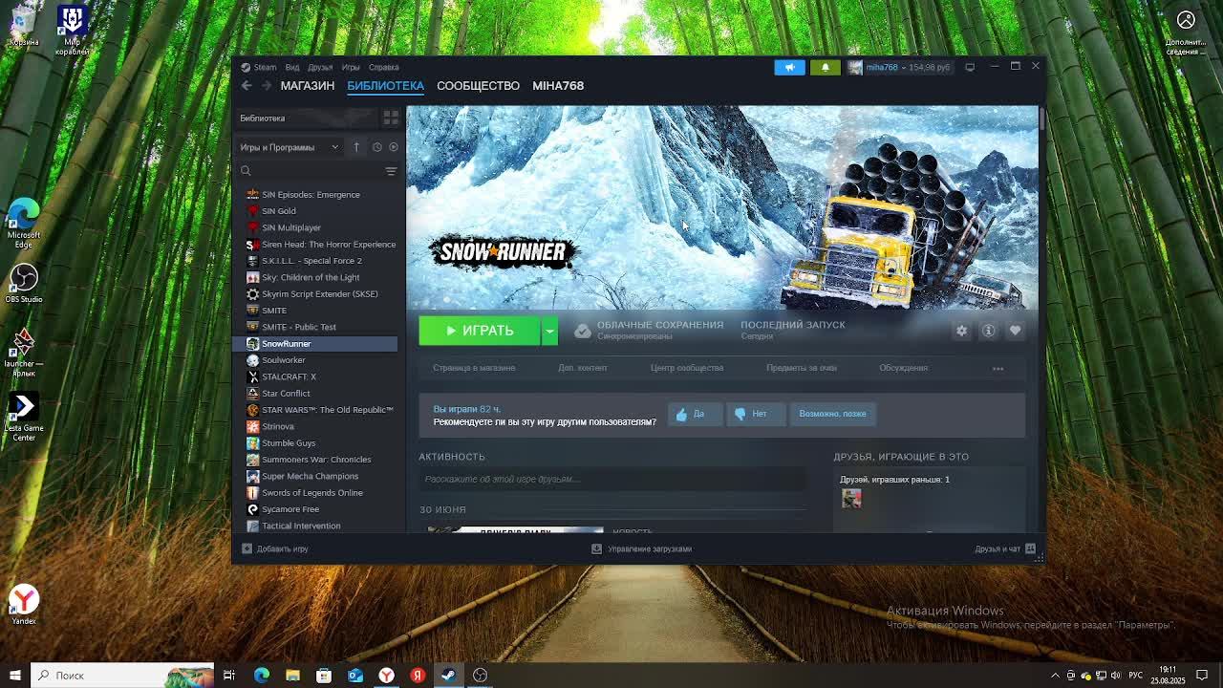Open OBS Studio from the taskbar
The height and width of the screenshot is (688, 1223).
(x=480, y=676)
